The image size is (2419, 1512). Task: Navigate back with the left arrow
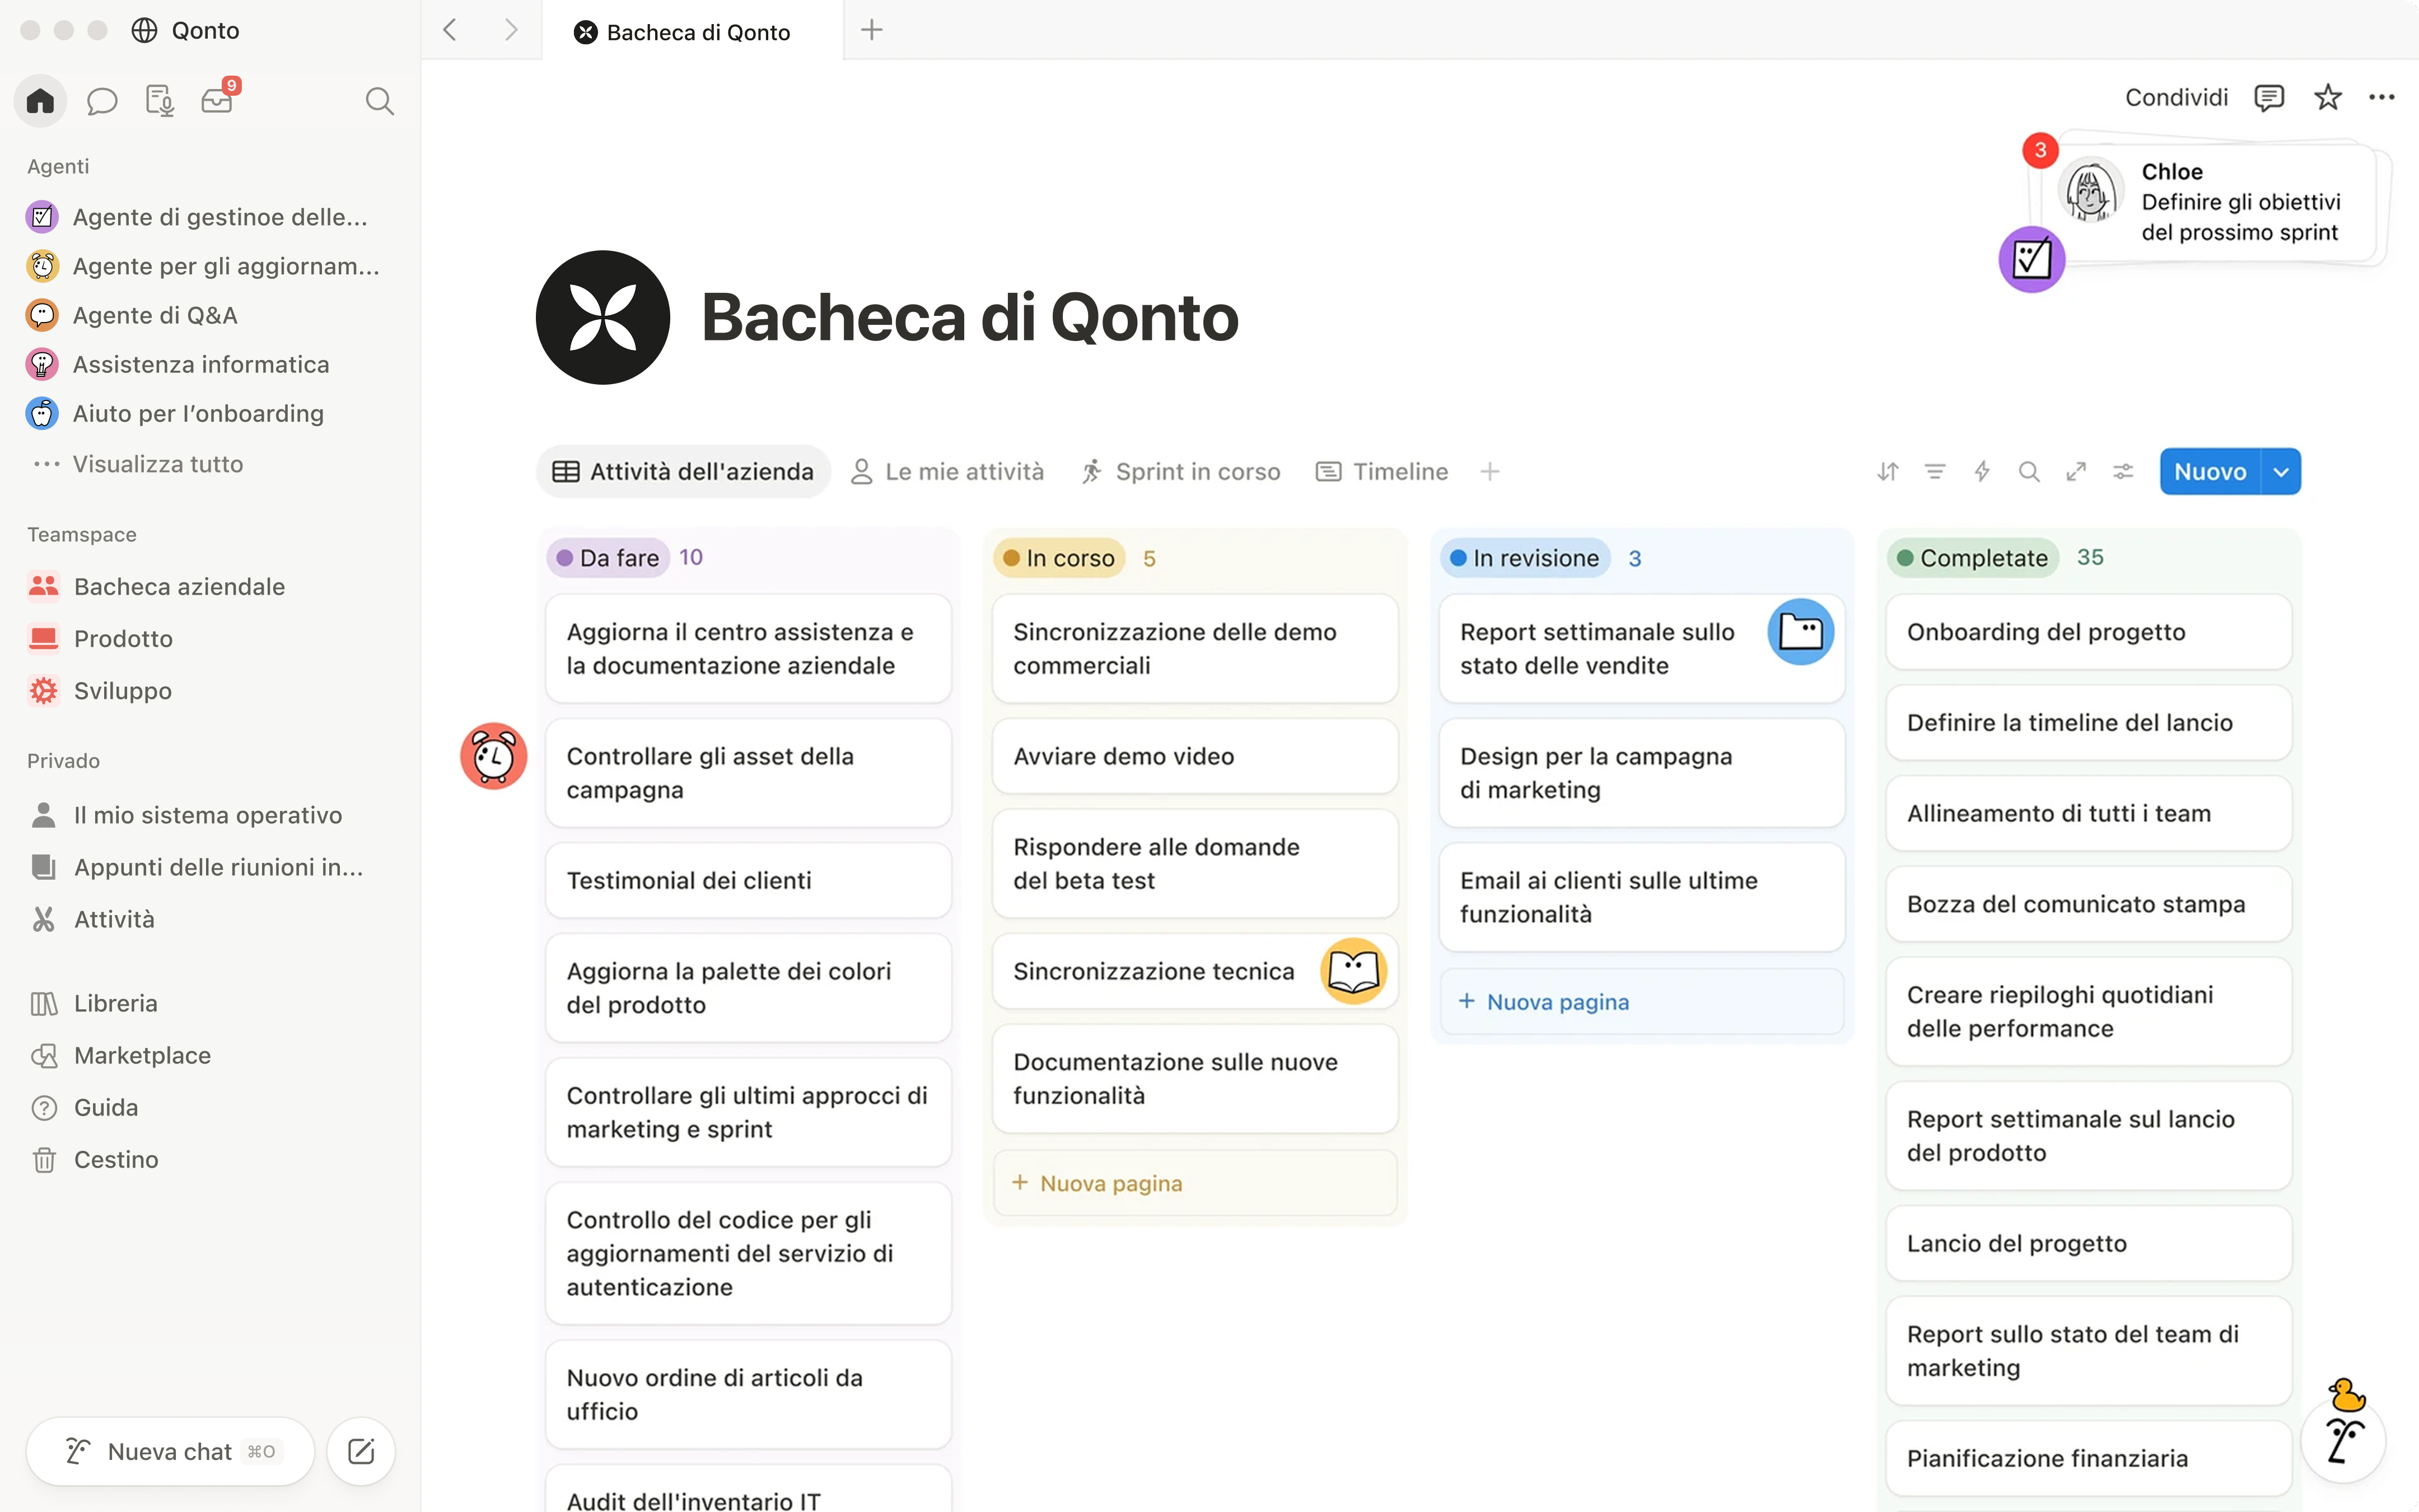click(451, 30)
